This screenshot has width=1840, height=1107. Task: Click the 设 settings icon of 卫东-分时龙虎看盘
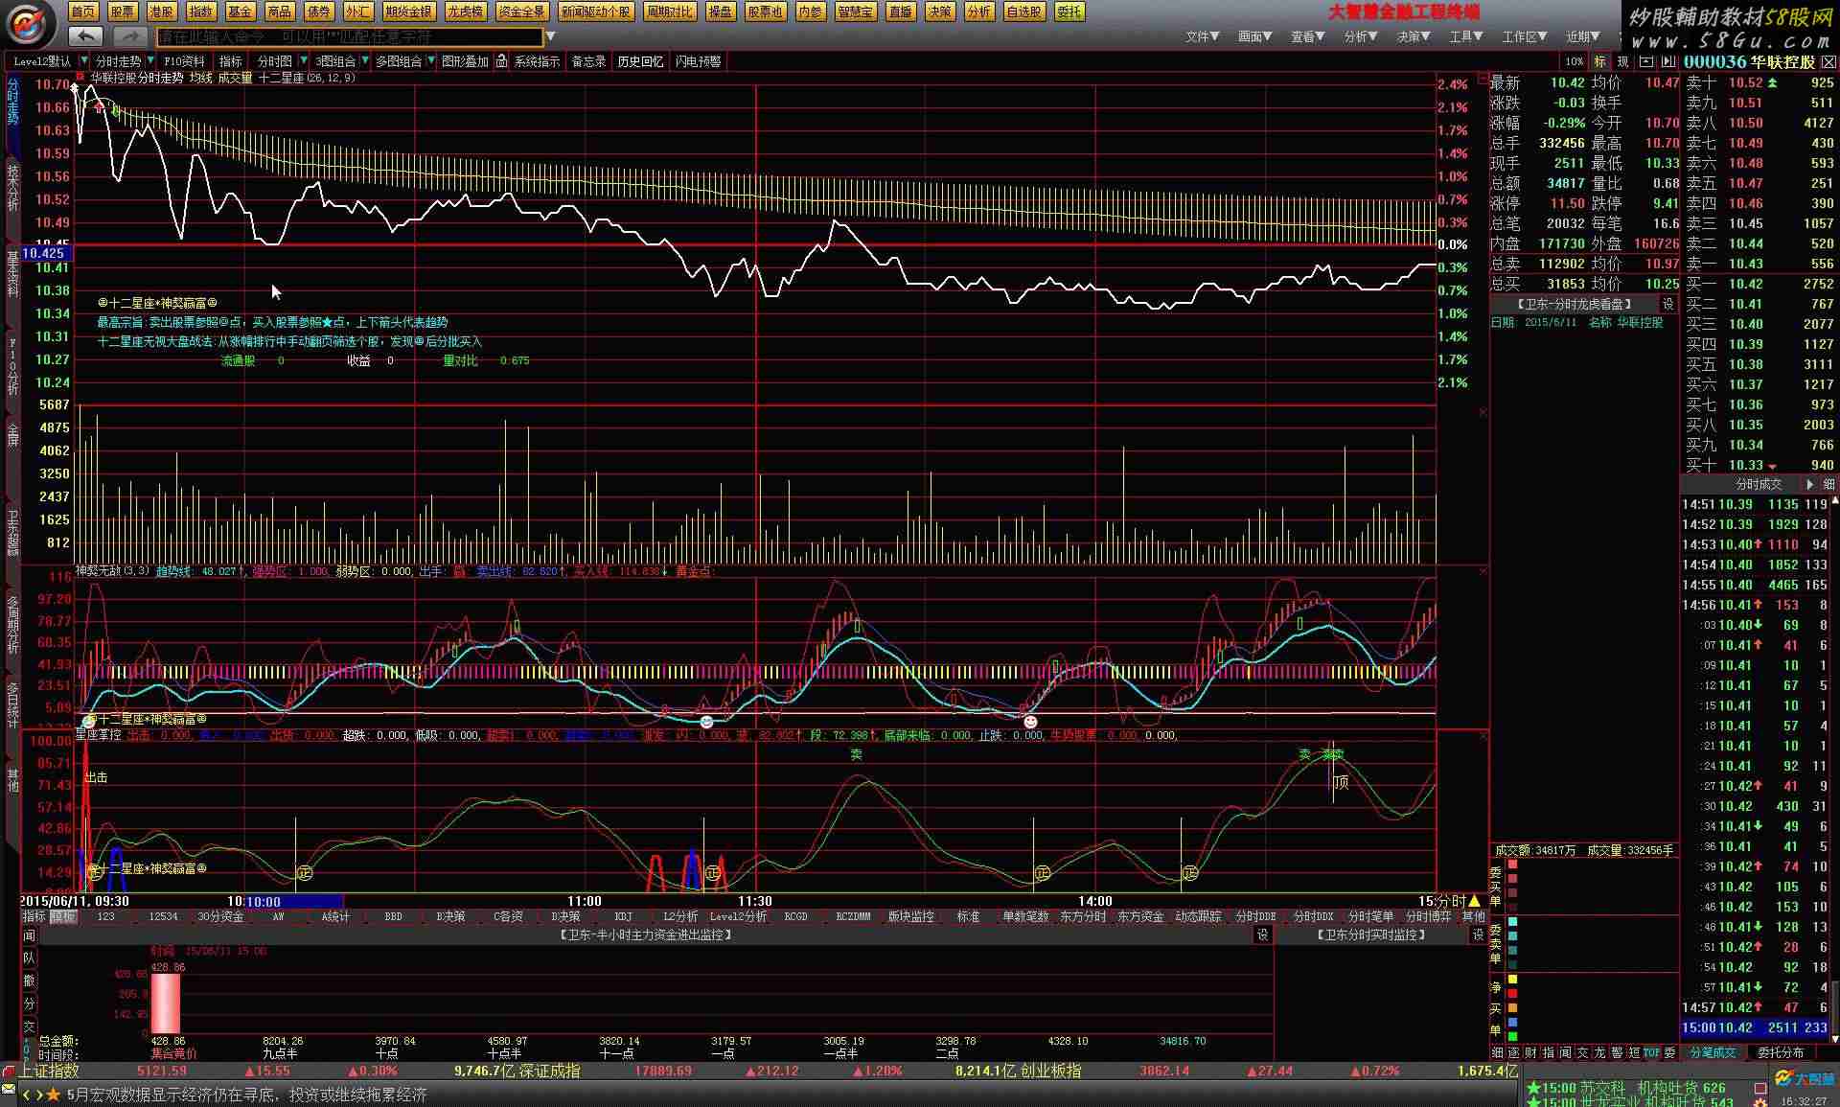pyautogui.click(x=1667, y=304)
